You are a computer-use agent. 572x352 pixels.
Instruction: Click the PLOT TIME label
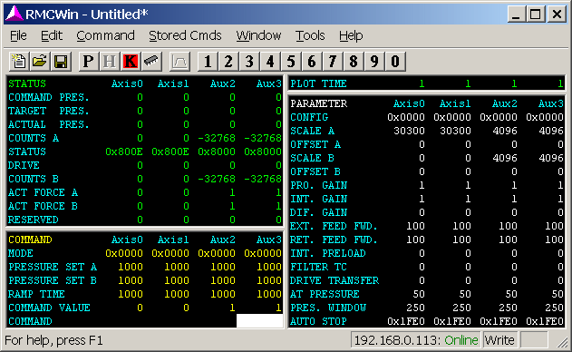click(x=318, y=83)
